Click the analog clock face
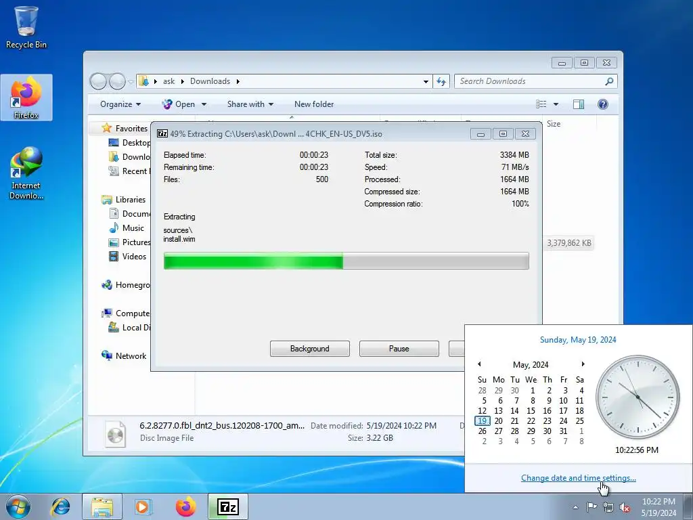This screenshot has height=520, width=693. tap(638, 397)
